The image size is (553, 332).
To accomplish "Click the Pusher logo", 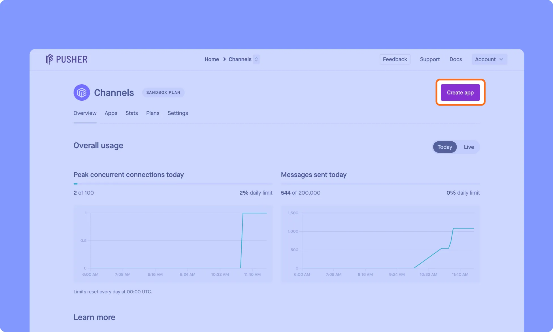I will (x=67, y=59).
